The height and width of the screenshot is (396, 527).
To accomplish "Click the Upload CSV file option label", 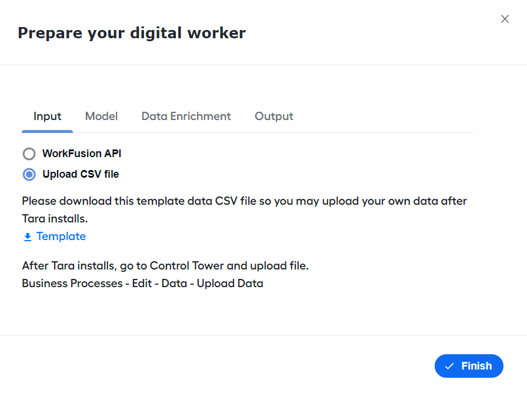I will coord(81,174).
